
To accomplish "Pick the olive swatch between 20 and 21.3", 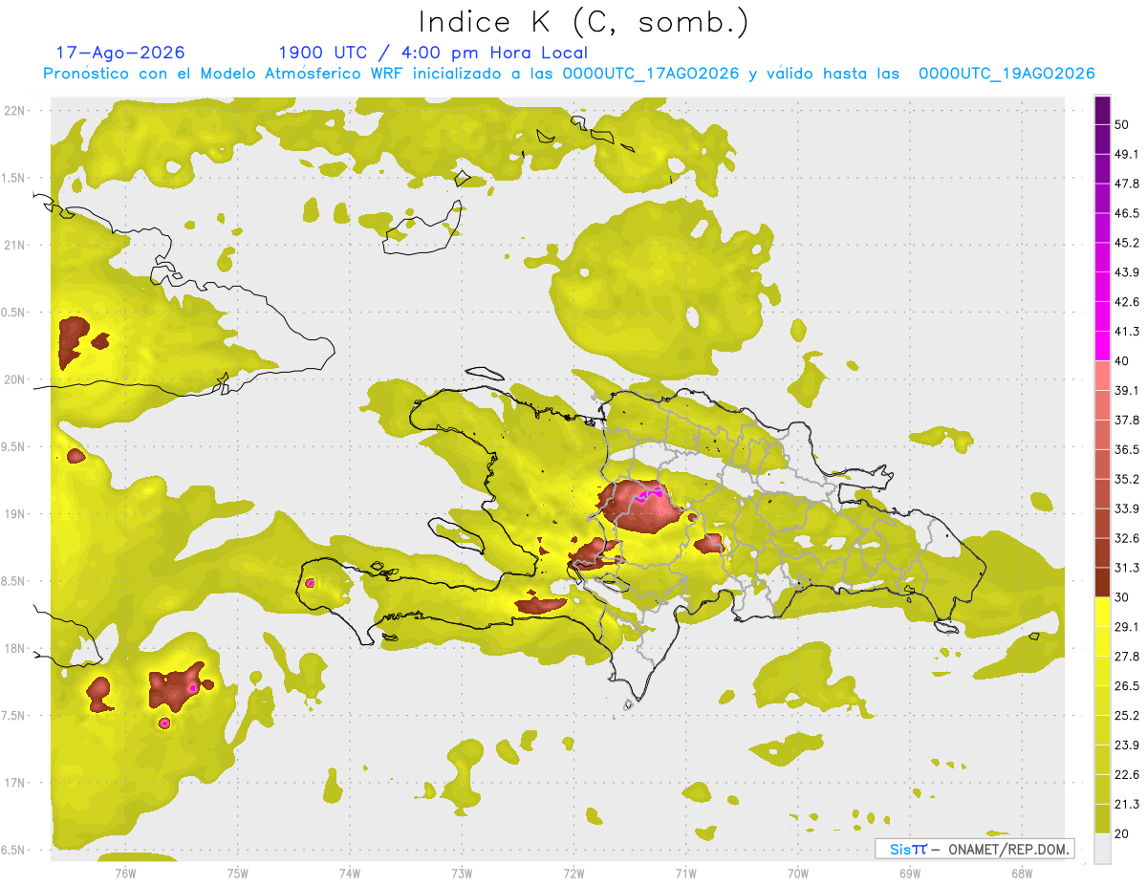I will tap(1102, 819).
